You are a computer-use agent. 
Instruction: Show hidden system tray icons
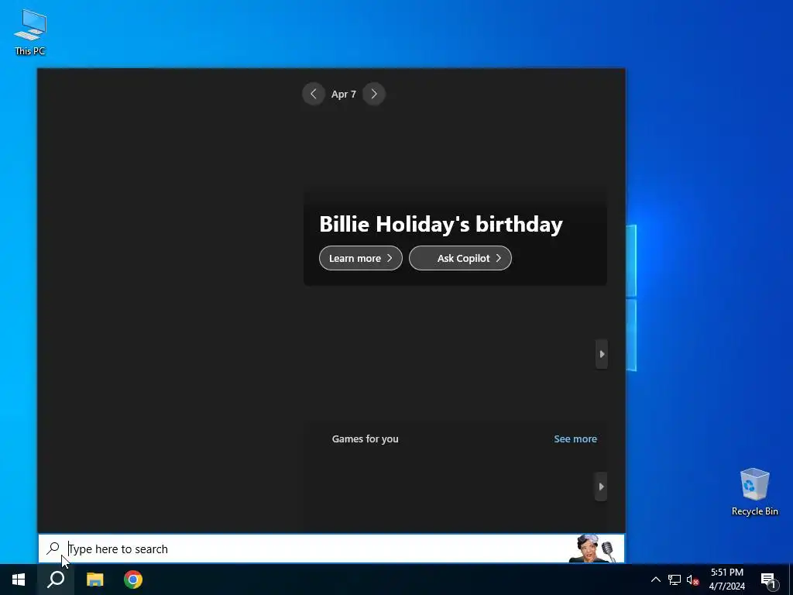(x=655, y=580)
